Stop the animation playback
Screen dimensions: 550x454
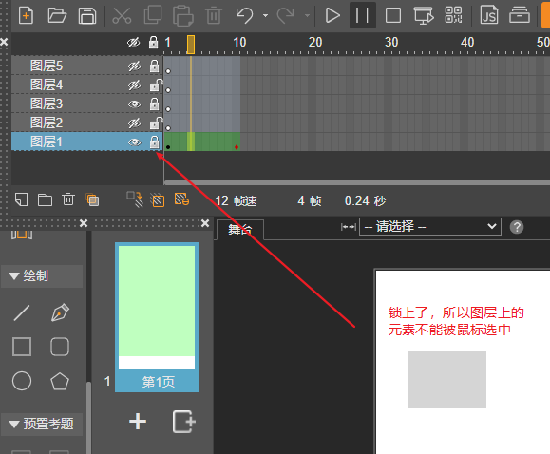[x=393, y=15]
